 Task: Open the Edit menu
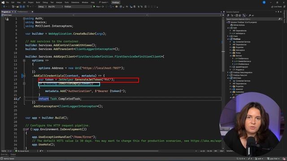[13, 2]
